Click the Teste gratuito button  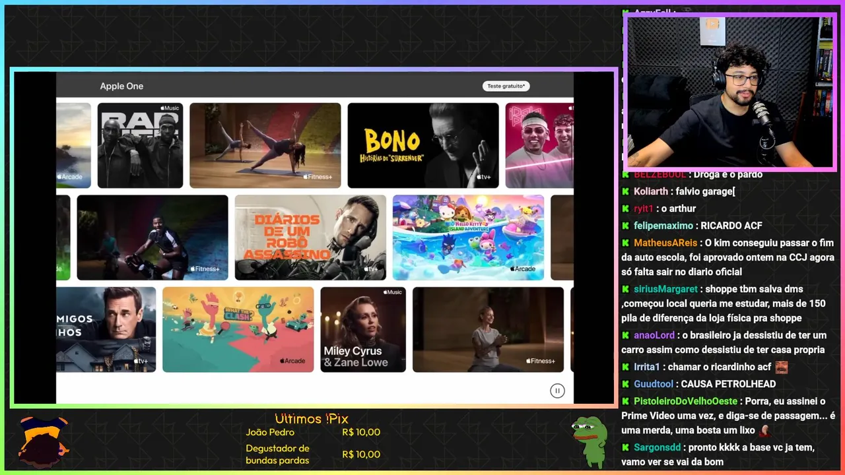(x=506, y=86)
